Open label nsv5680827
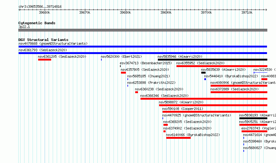This screenshot has height=163, width=276. [253, 148]
